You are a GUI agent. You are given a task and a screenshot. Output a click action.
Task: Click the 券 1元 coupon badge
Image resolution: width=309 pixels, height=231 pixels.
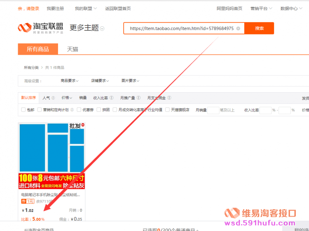[27, 201]
